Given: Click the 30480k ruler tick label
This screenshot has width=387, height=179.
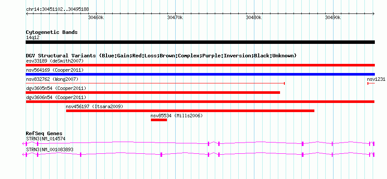Looking at the screenshot, I should click(254, 17).
